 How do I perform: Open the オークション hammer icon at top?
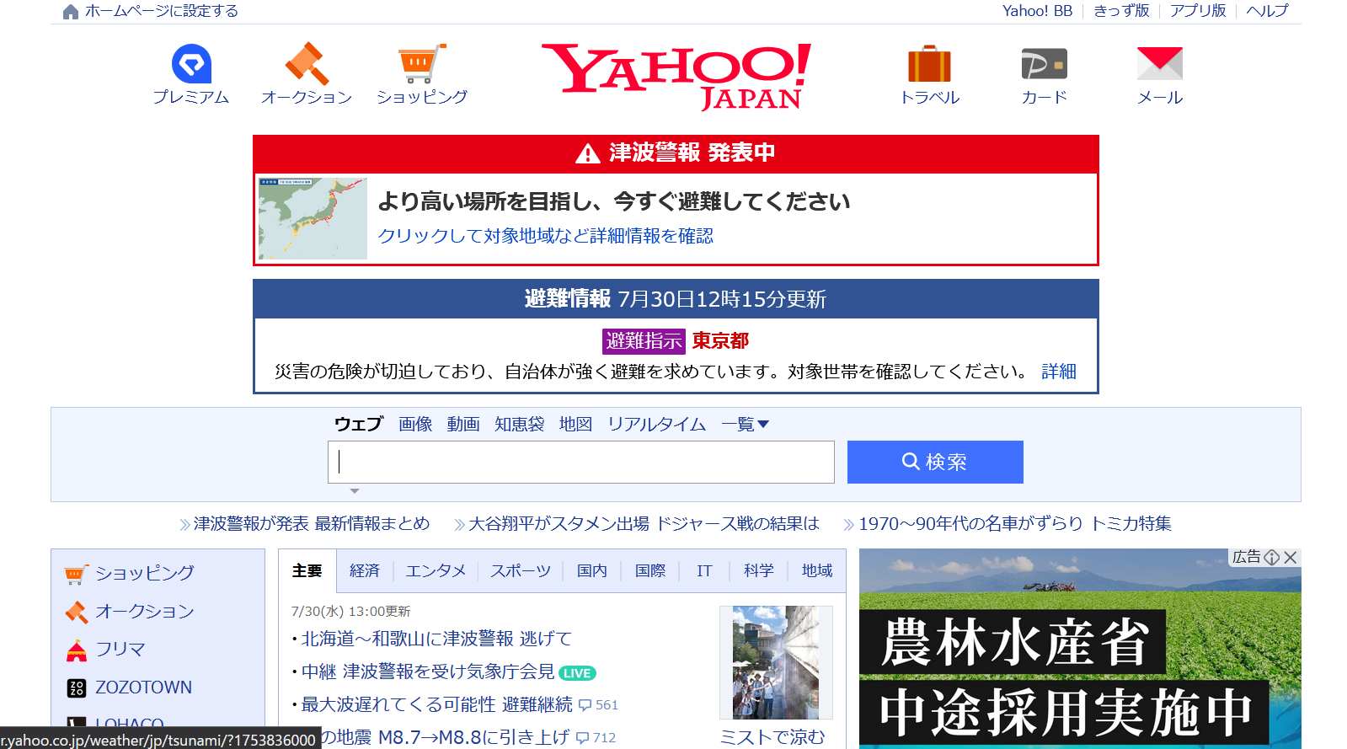click(x=307, y=64)
